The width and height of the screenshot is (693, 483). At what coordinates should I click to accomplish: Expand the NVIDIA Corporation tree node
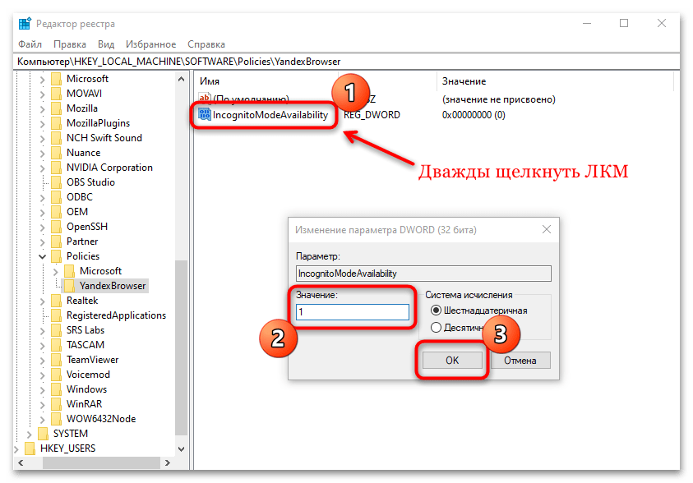coord(43,168)
